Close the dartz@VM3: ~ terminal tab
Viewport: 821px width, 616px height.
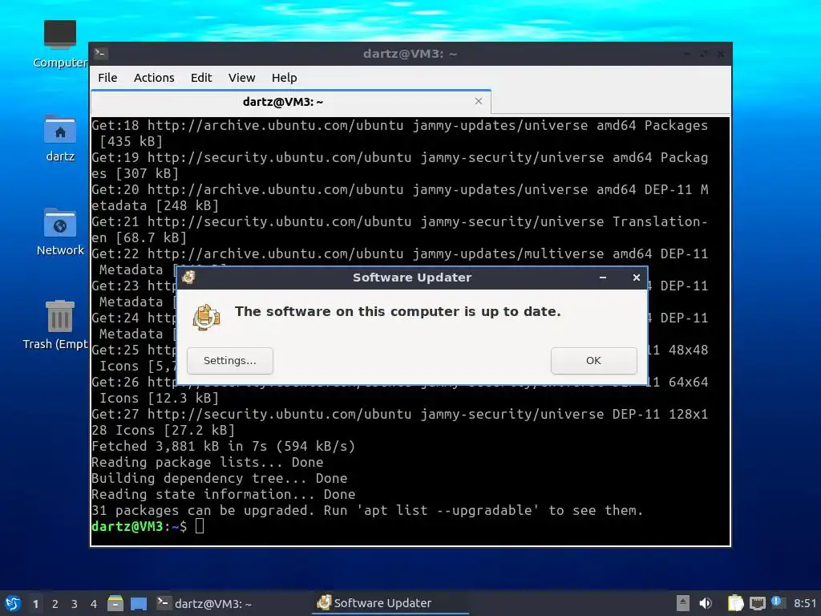tap(478, 101)
